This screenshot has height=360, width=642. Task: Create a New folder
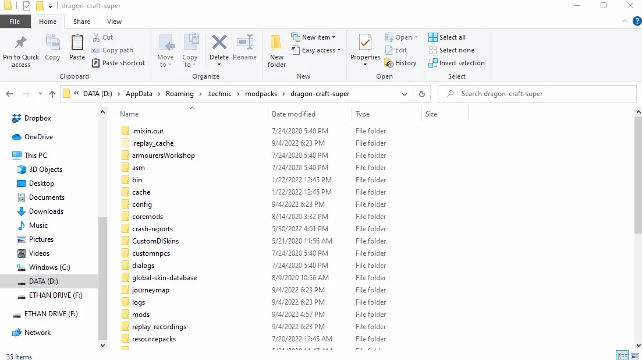point(277,51)
